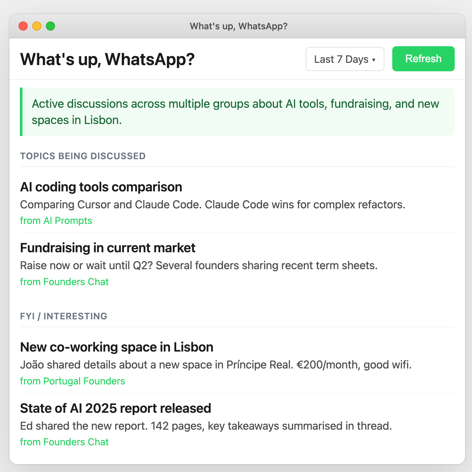Select the State of AI 2025 report item

pyautogui.click(x=116, y=408)
